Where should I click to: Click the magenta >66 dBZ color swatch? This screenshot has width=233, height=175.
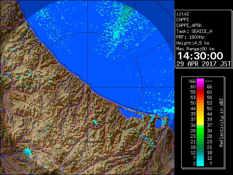pyautogui.click(x=200, y=81)
